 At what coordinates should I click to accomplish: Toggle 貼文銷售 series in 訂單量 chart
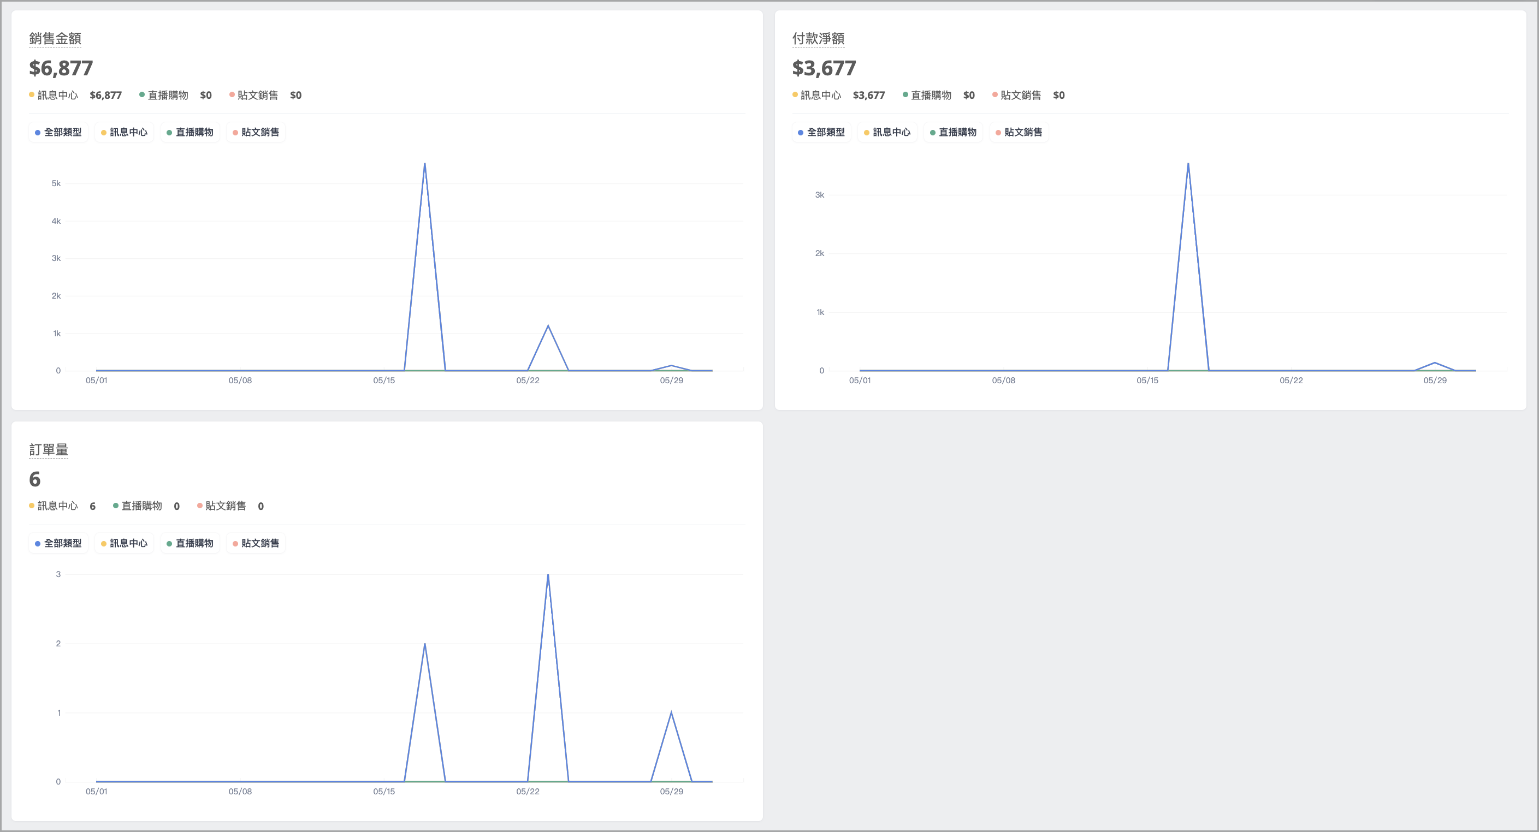pyautogui.click(x=256, y=543)
